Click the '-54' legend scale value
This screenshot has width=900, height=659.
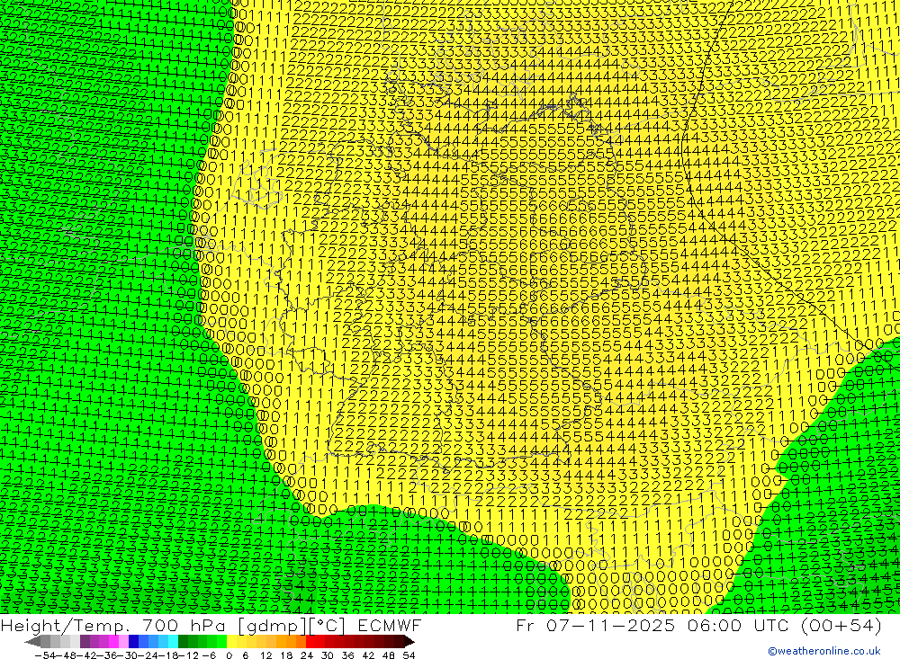click(x=45, y=655)
